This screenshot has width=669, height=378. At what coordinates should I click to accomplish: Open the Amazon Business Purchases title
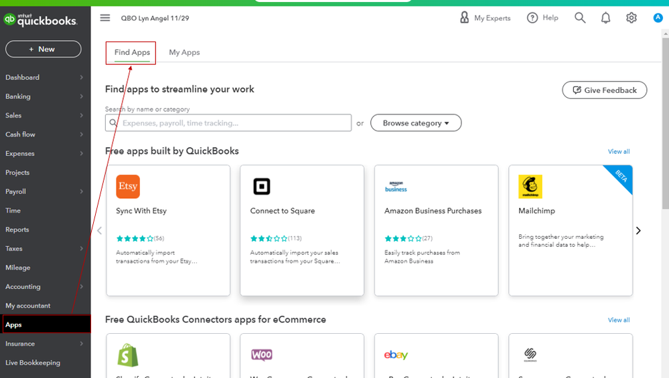pyautogui.click(x=433, y=211)
